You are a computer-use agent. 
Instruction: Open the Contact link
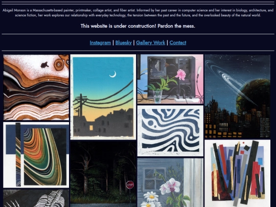[178, 42]
